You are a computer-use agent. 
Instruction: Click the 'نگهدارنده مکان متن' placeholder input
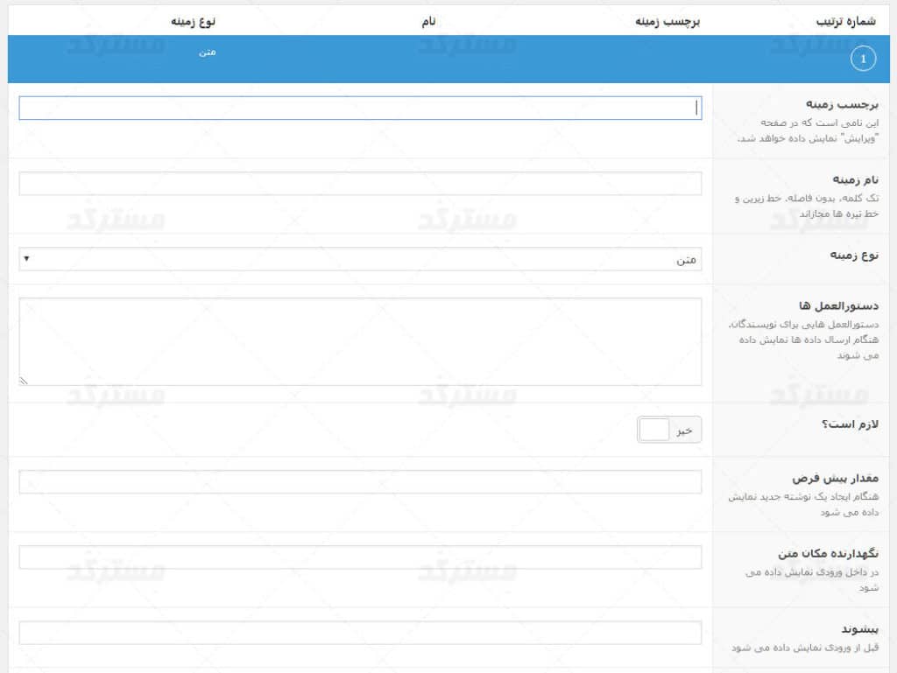(360, 557)
